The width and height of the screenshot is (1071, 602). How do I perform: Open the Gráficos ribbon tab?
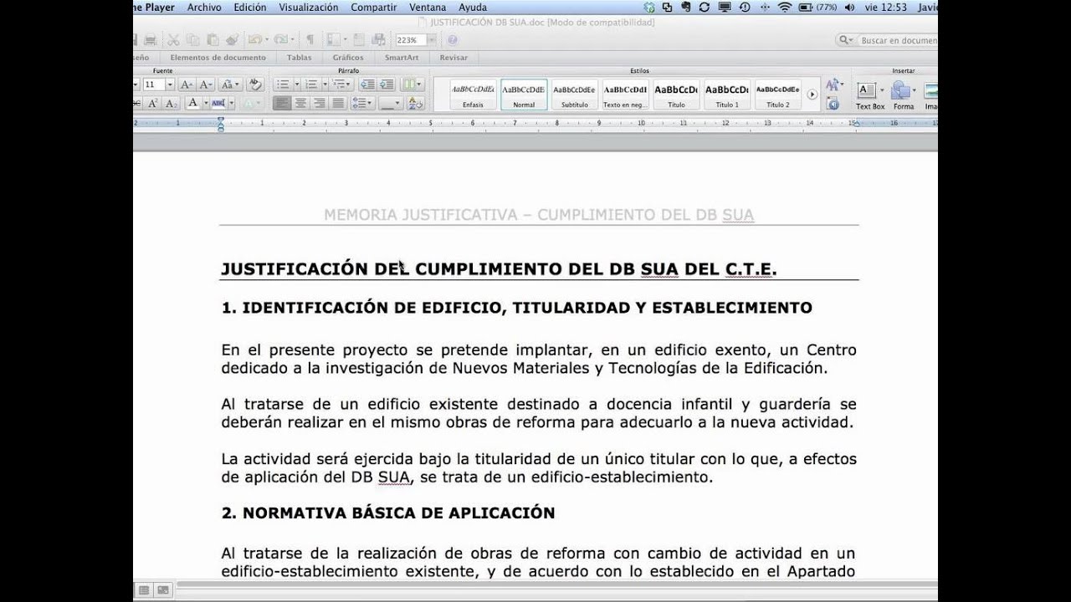pos(348,58)
